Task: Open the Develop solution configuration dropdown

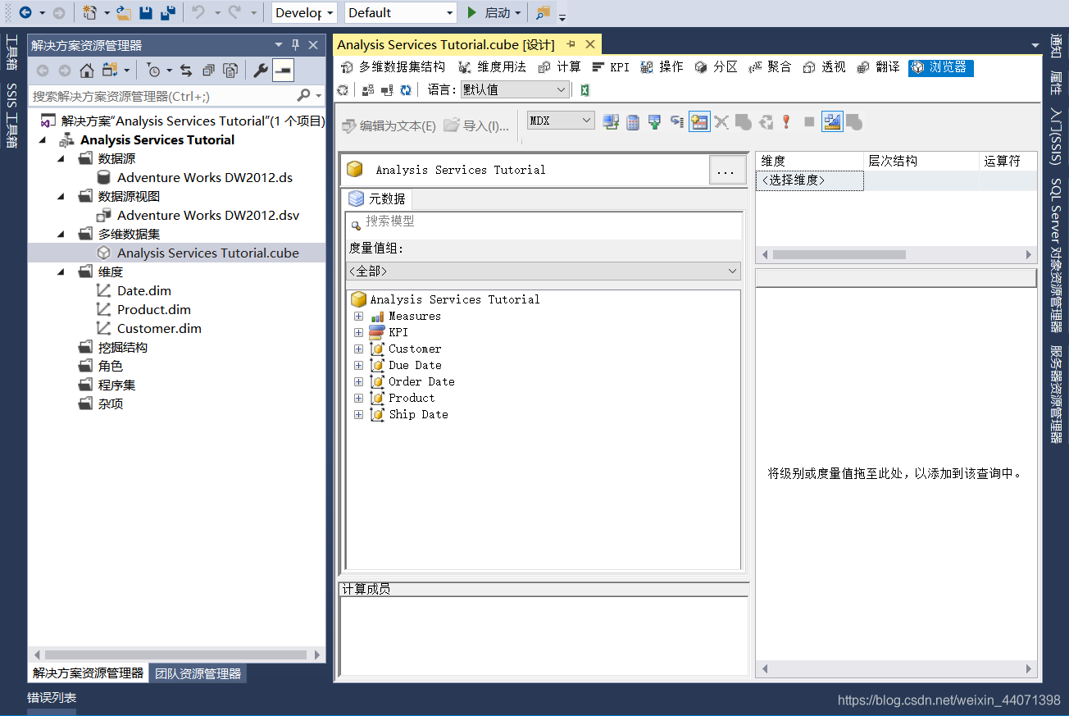Action: (304, 12)
